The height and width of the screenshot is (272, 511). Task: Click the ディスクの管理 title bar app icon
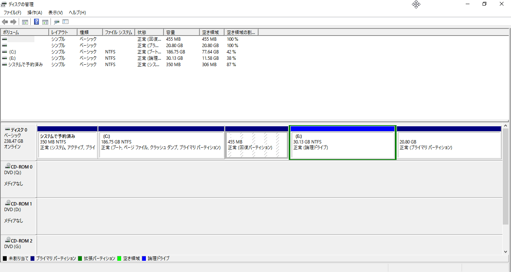(4, 4)
